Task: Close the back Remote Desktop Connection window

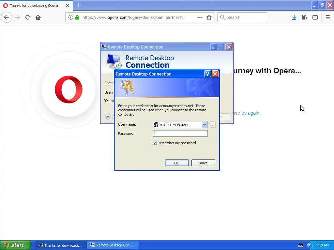Action: [x=229, y=47]
